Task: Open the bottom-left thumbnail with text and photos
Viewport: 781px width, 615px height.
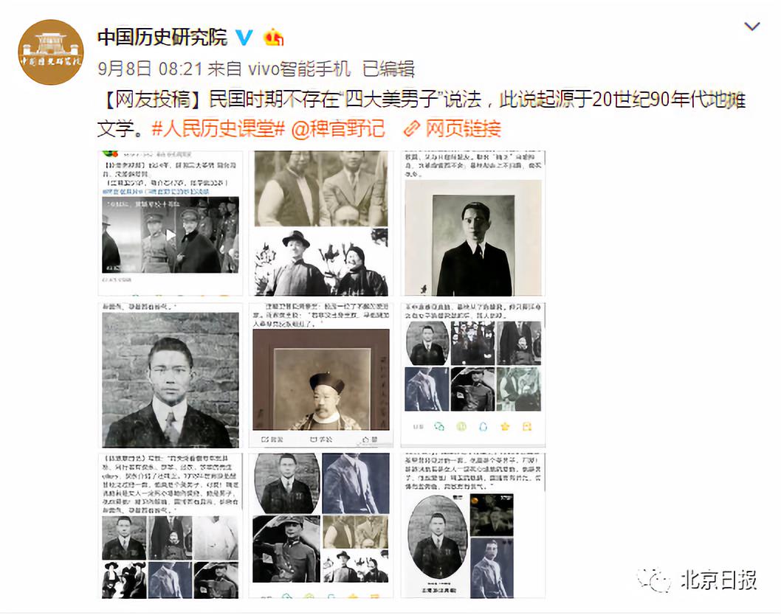Action: [x=171, y=526]
